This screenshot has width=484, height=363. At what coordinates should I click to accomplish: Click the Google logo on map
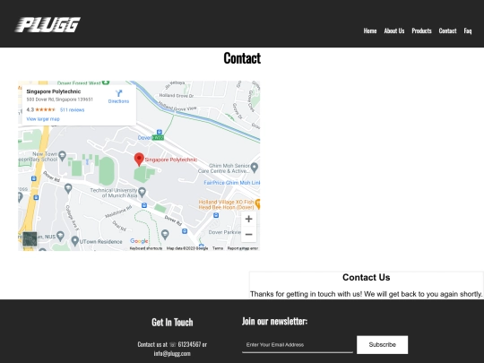click(139, 241)
